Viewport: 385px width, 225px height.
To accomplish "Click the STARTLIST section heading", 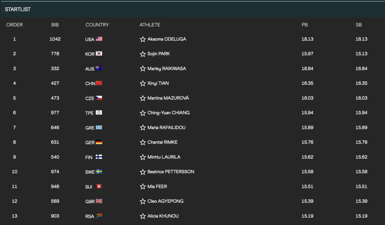I will (x=18, y=9).
